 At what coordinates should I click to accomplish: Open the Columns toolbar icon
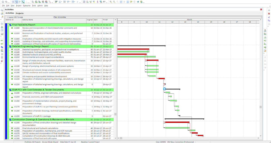click(60, 2)
